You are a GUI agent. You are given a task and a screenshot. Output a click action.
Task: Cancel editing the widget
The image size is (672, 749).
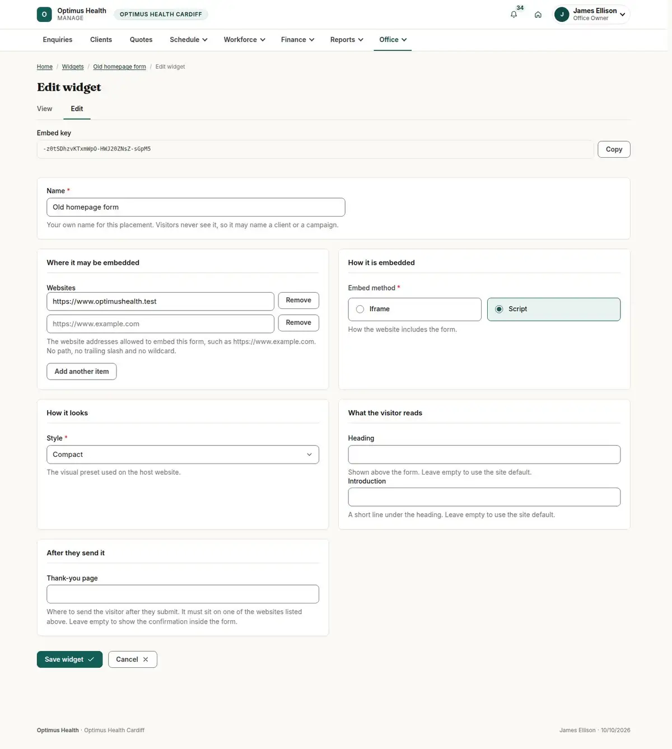(132, 659)
